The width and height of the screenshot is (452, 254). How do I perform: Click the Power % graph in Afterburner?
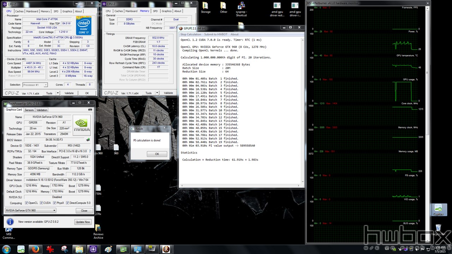click(x=365, y=43)
